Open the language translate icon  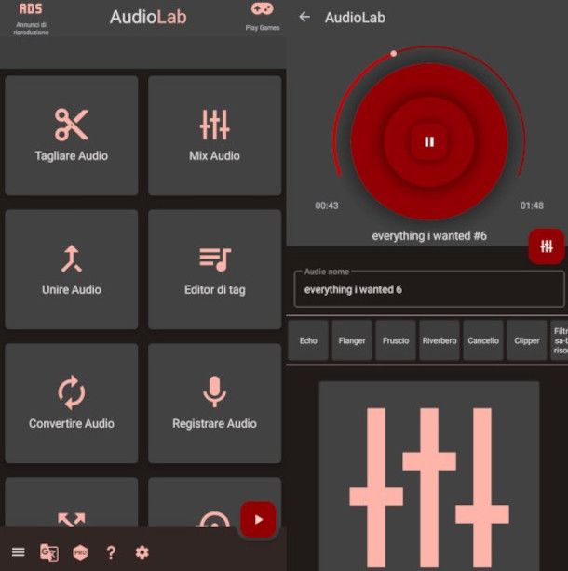click(x=49, y=552)
